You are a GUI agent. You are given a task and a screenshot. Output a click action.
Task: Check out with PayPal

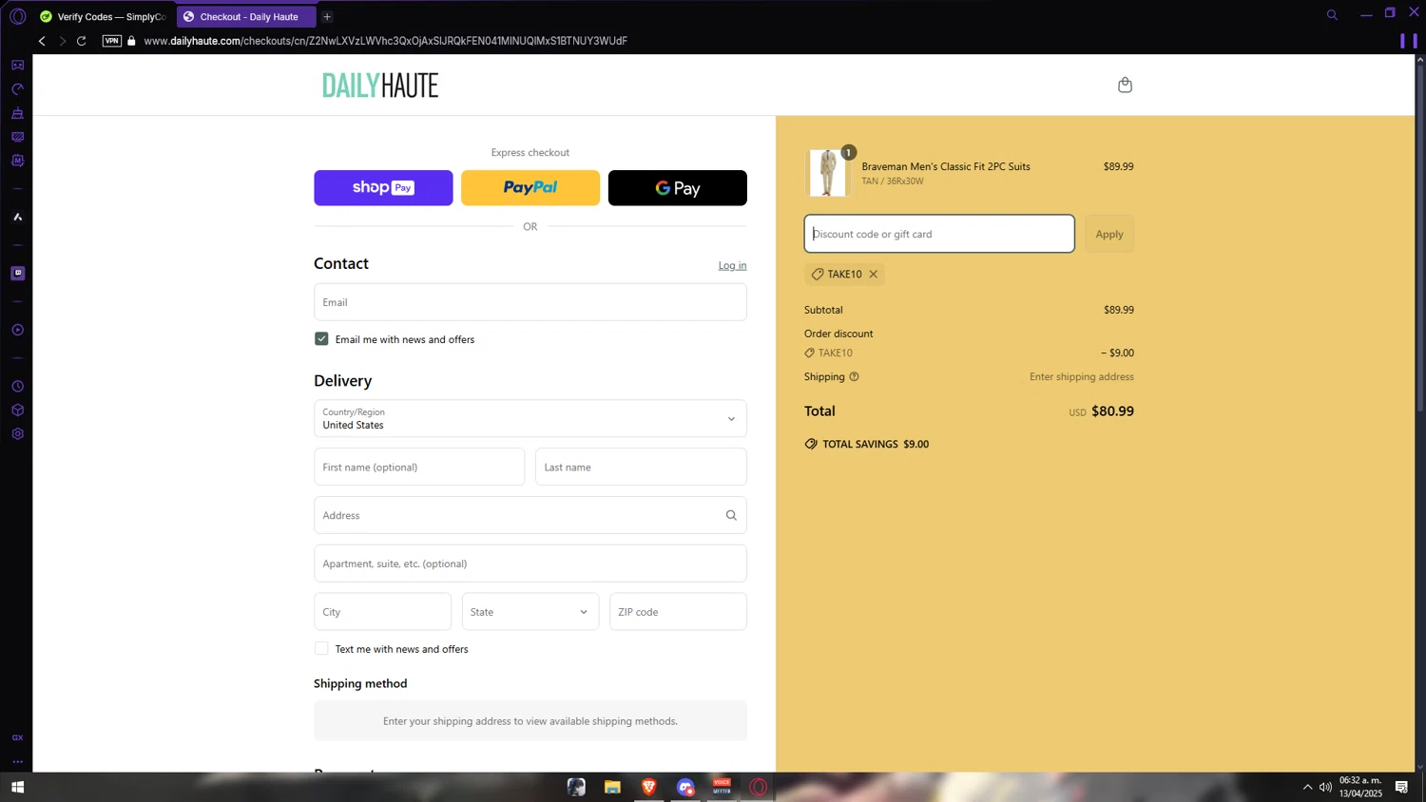tap(530, 188)
